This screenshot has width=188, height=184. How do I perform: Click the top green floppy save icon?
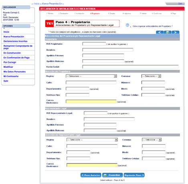coord(168,32)
